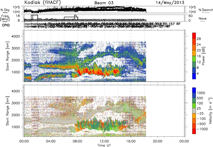Click the '12:00' time tick label
The image size is (213, 147).
(104, 141)
